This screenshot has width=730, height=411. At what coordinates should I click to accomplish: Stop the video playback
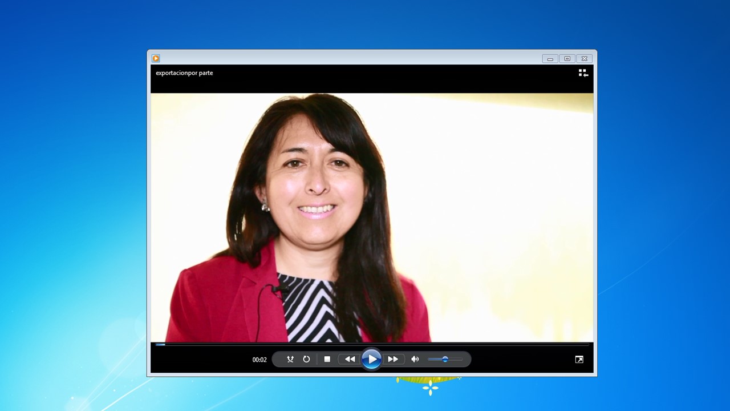point(327,359)
